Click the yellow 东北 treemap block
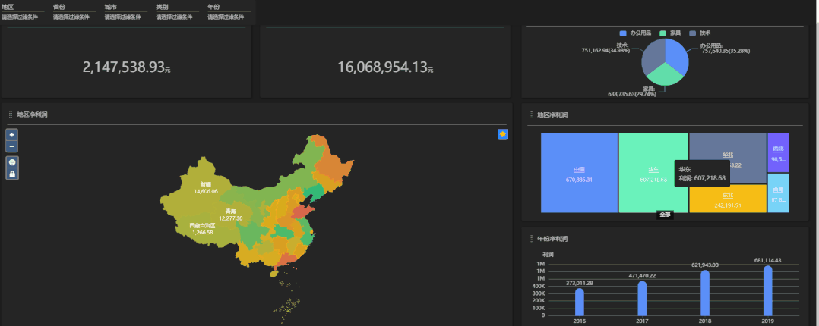819x326 pixels. pos(727,199)
